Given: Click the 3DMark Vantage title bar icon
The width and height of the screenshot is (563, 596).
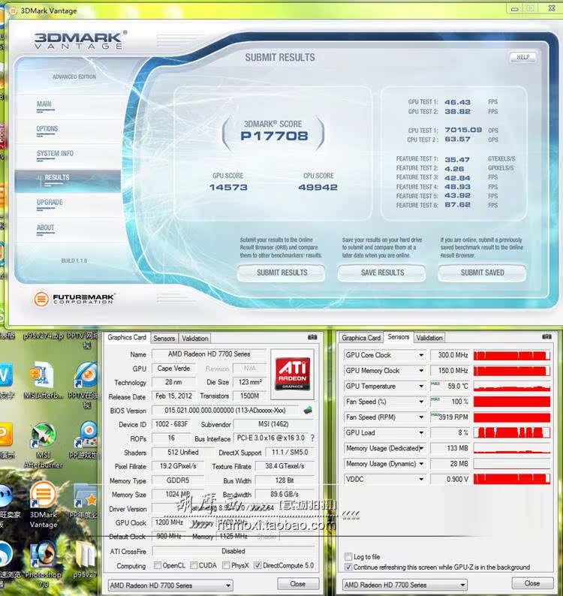Looking at the screenshot, I should 13,11.
